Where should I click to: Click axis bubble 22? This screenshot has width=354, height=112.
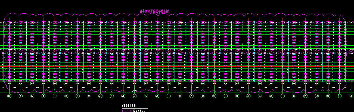111,96
